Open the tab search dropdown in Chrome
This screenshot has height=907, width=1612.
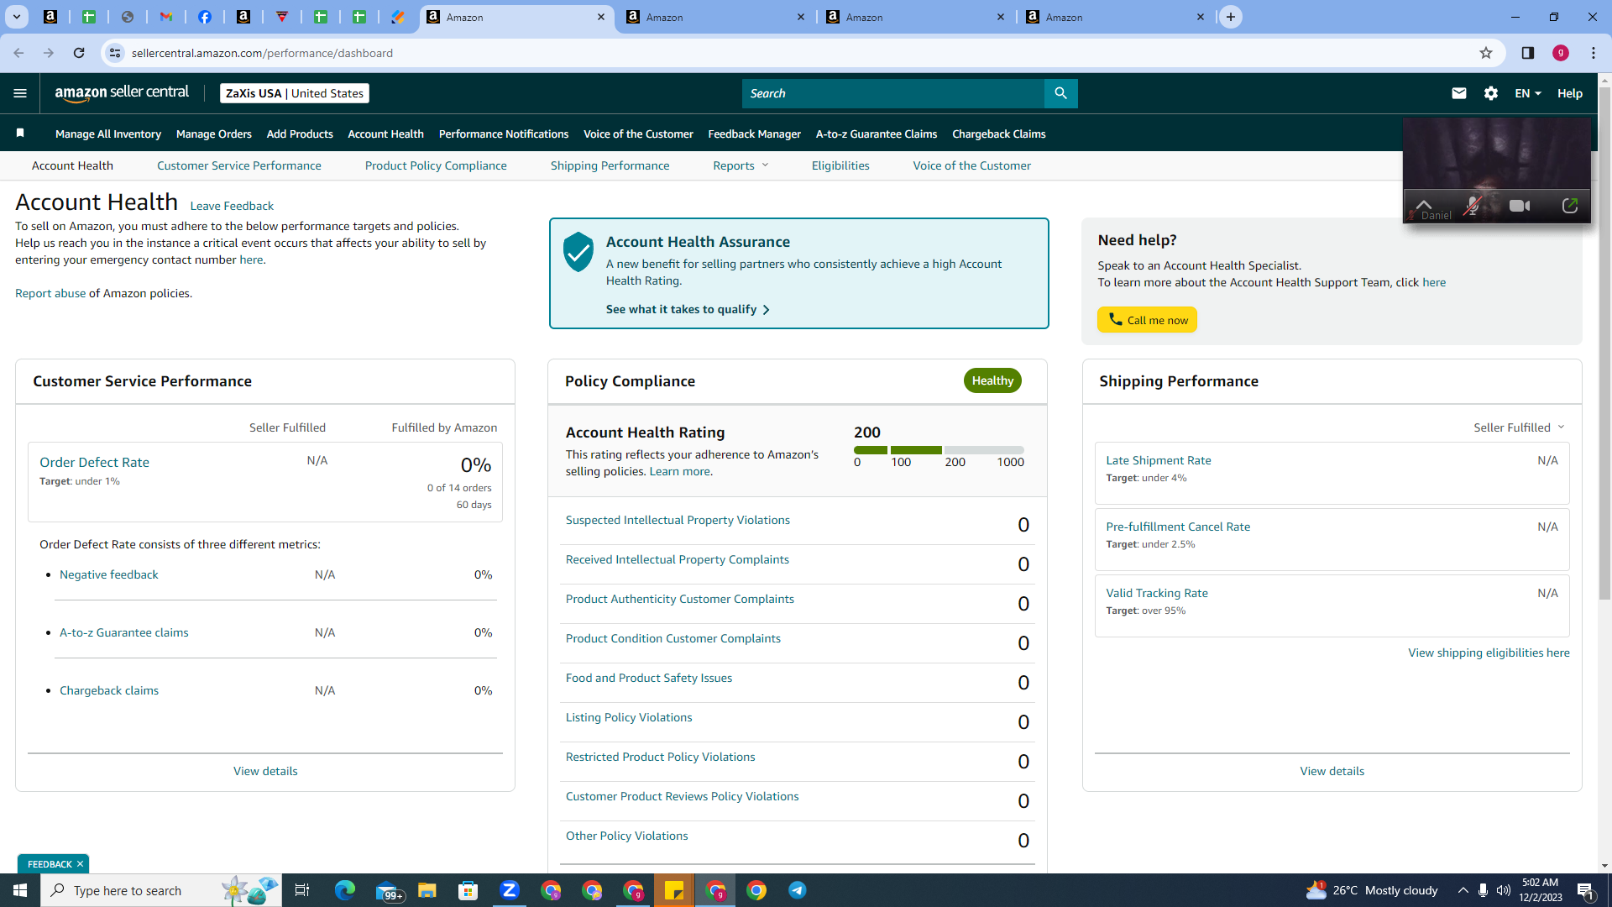[16, 17]
